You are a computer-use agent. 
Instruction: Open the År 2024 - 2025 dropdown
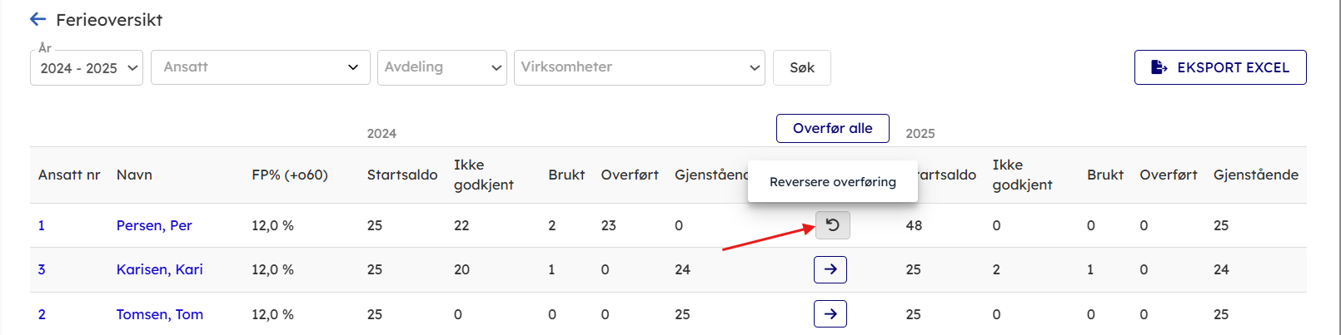pos(87,68)
